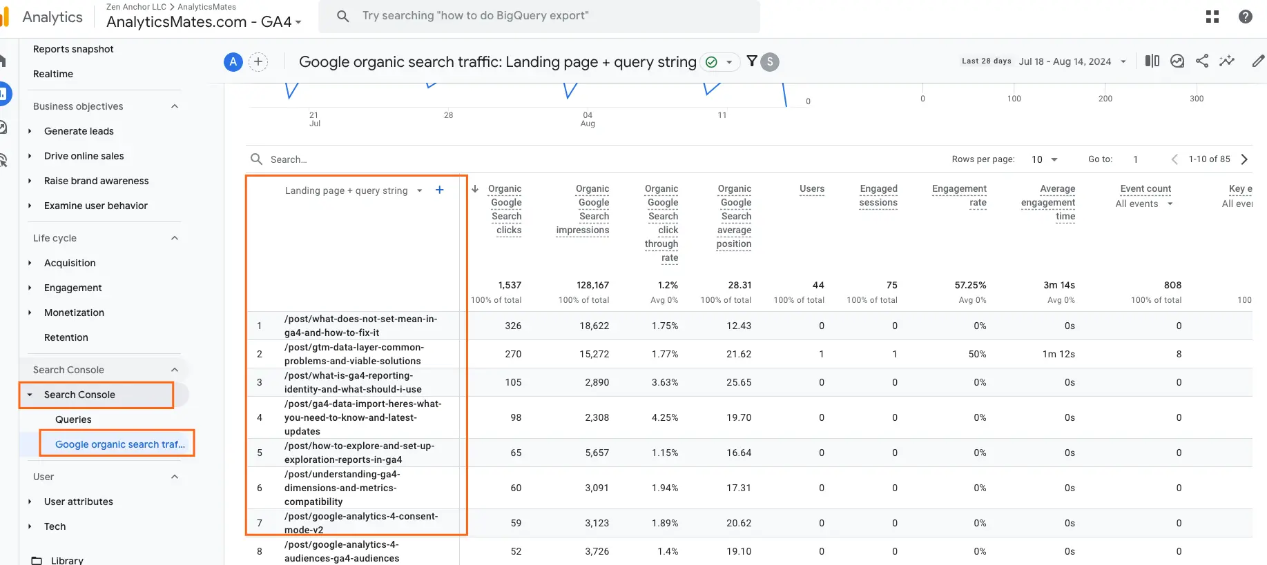
Task: Click the Analytics logo text
Action: coord(52,17)
